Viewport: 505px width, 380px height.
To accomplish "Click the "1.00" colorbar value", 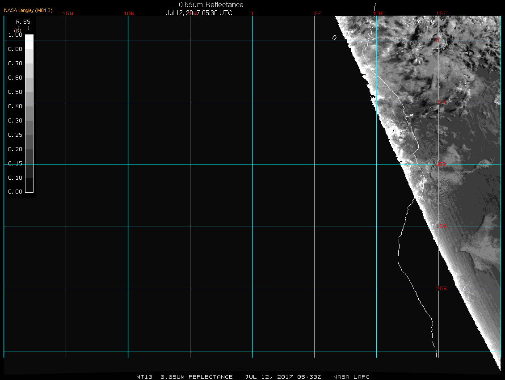I will (x=15, y=35).
